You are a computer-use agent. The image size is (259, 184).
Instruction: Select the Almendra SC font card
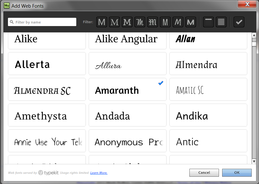[x=47, y=89]
